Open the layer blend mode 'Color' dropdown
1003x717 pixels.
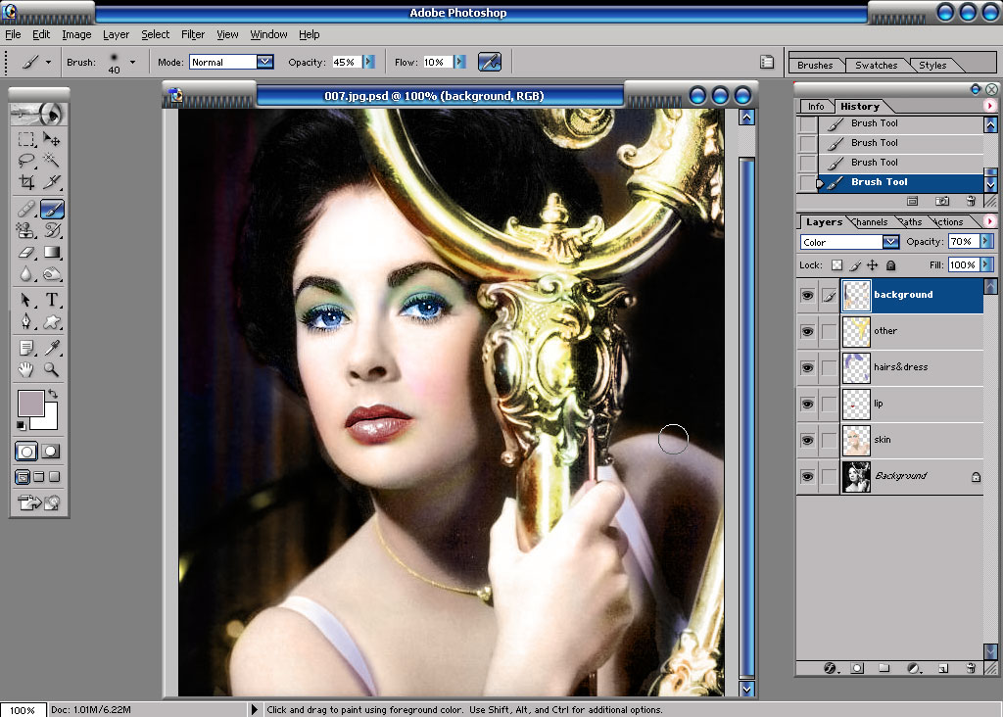[890, 242]
